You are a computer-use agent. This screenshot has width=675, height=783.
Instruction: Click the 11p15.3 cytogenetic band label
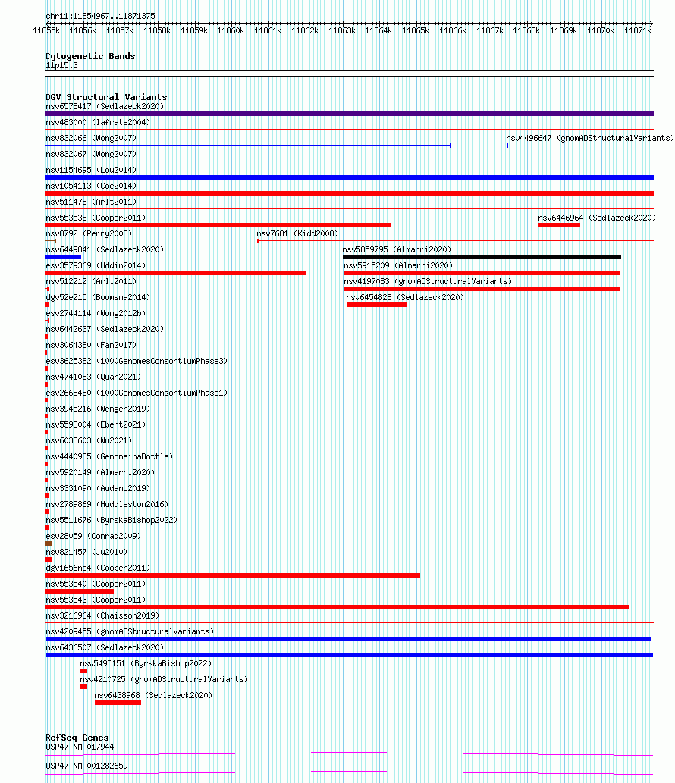(61, 66)
